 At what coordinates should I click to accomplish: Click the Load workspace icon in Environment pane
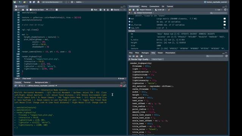[x=130, y=10]
